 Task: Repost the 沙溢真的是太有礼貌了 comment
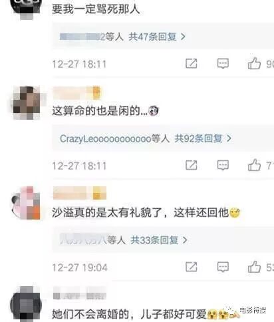pyautogui.click(x=191, y=267)
